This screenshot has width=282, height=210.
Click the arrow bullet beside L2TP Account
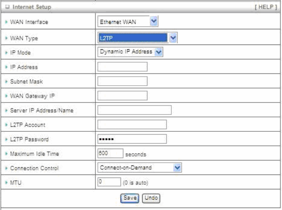pyautogui.click(x=7, y=125)
